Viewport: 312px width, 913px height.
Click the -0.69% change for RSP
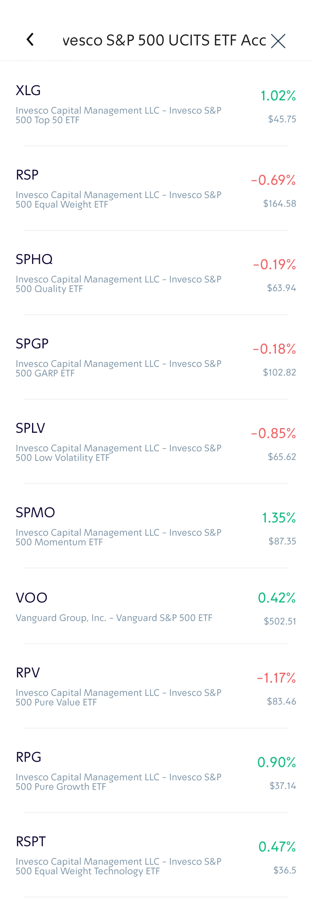click(x=273, y=180)
